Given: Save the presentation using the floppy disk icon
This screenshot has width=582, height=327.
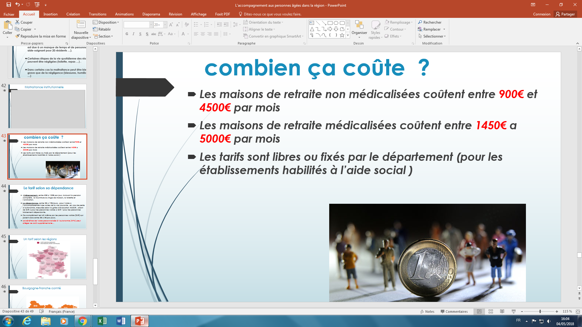Looking at the screenshot, I should (x=9, y=5).
